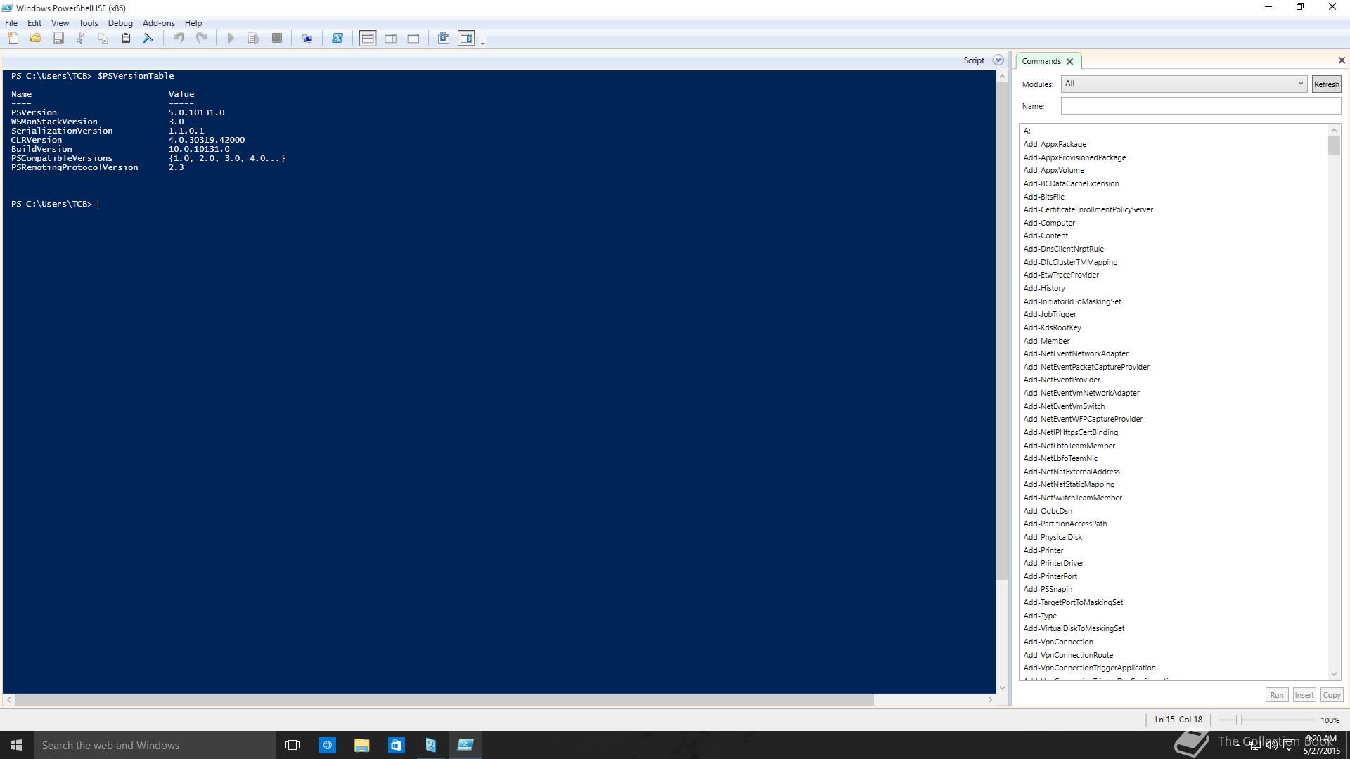Close the Commands tab with its X
1350x759 pixels.
coord(1069,62)
